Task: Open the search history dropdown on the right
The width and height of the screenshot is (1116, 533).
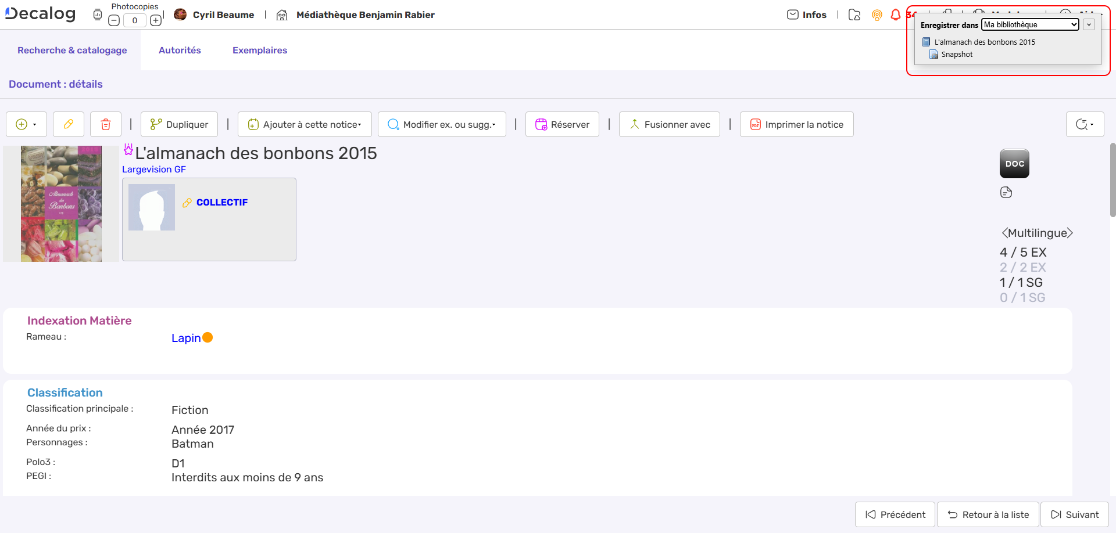Action: pos(1085,124)
